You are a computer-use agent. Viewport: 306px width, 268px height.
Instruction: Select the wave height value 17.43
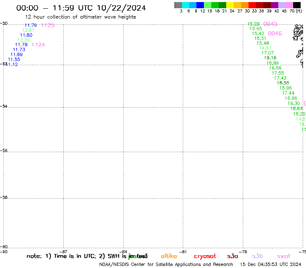point(280,78)
